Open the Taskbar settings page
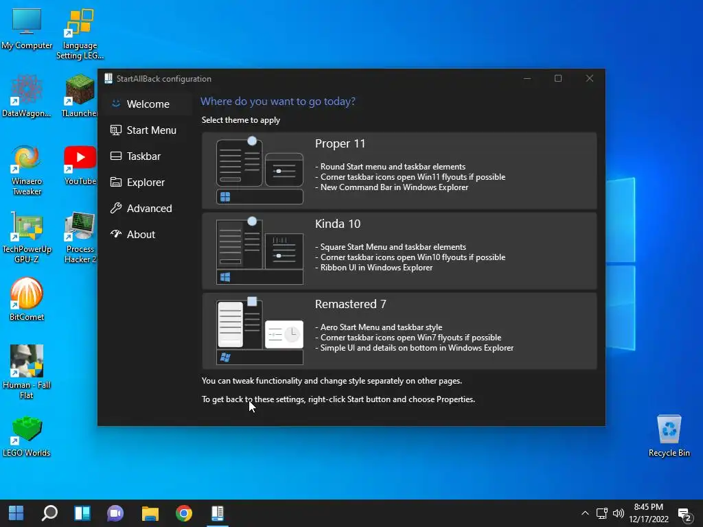The width and height of the screenshot is (703, 527). (x=148, y=156)
